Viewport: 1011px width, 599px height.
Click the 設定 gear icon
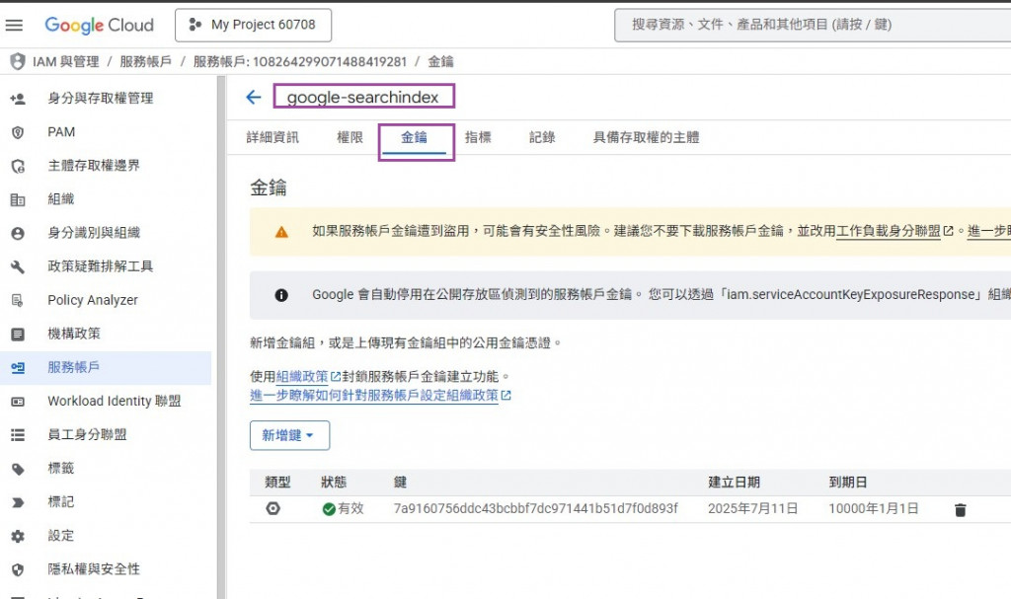(x=18, y=537)
